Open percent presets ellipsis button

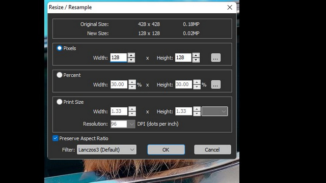point(215,84)
